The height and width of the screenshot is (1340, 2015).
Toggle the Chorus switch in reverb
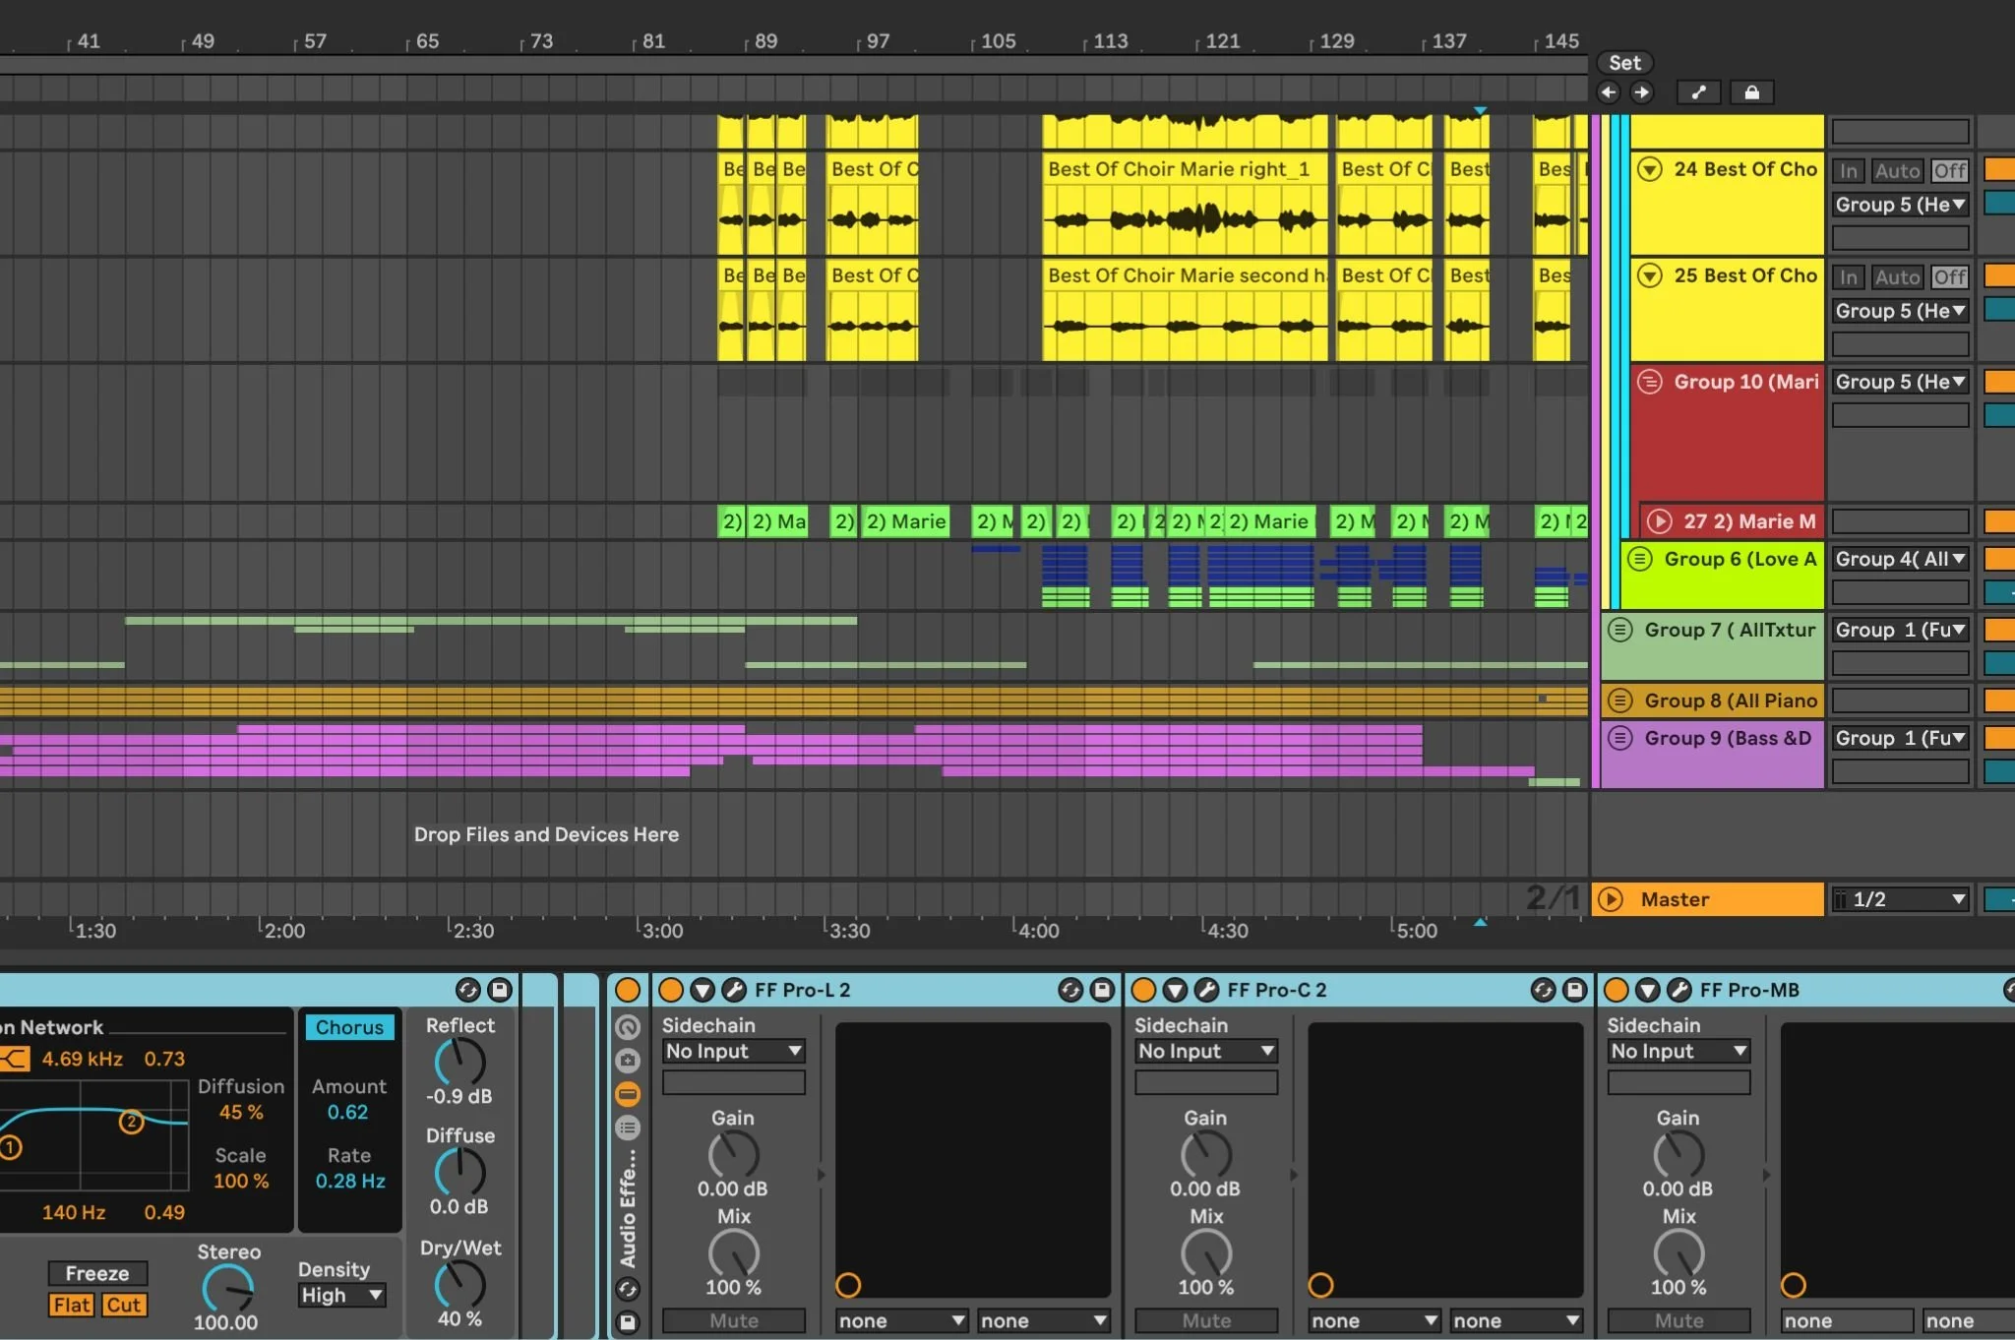tap(349, 1027)
